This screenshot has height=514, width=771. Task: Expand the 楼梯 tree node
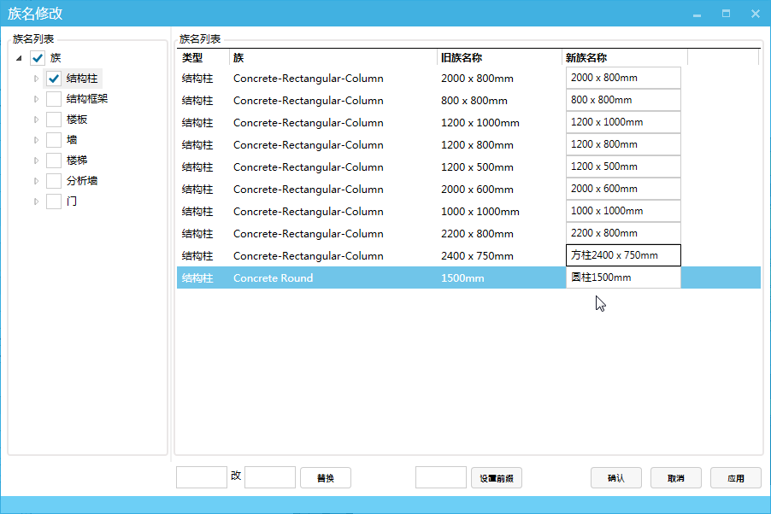click(36, 161)
